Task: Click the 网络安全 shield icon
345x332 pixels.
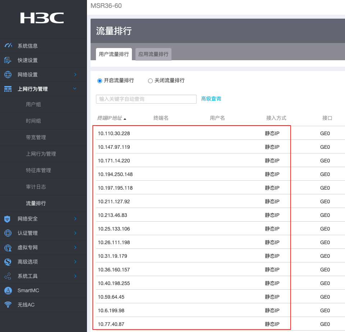Action: click(7, 219)
